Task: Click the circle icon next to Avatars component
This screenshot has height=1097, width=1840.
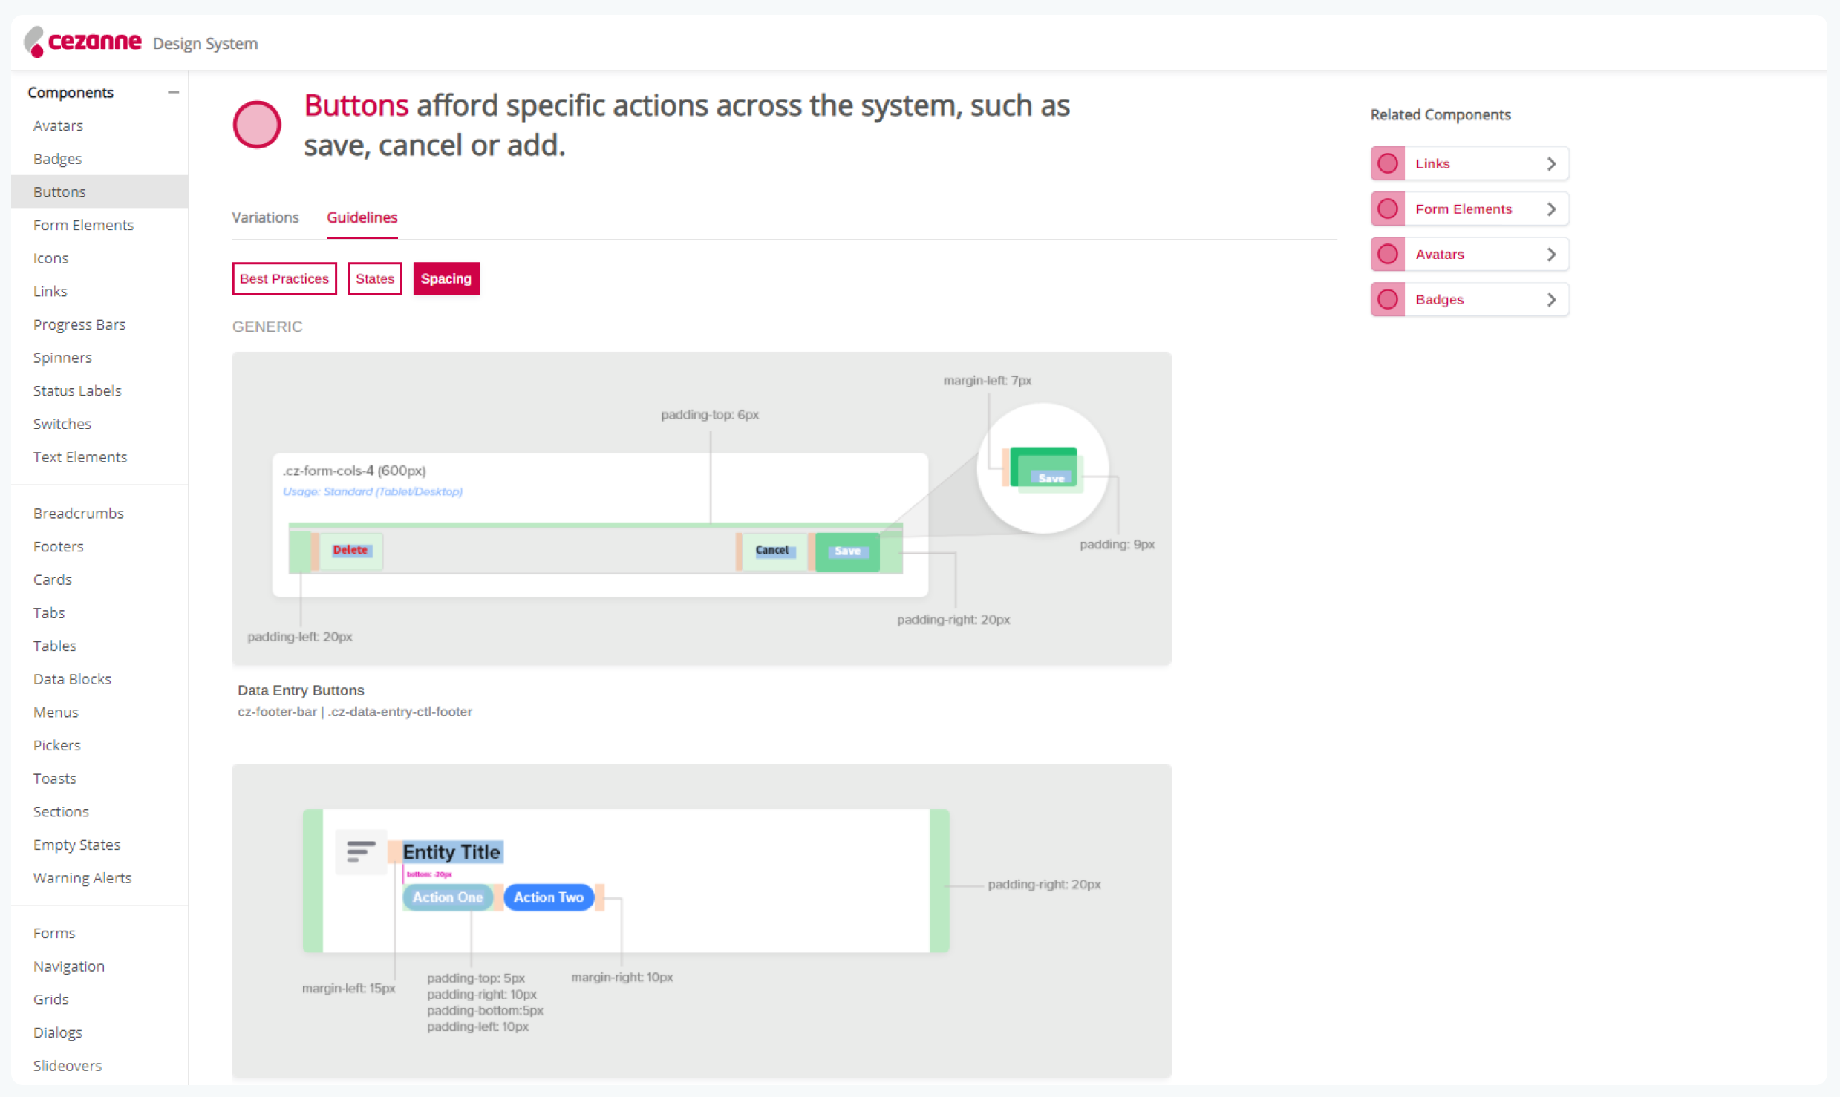Action: (1387, 254)
